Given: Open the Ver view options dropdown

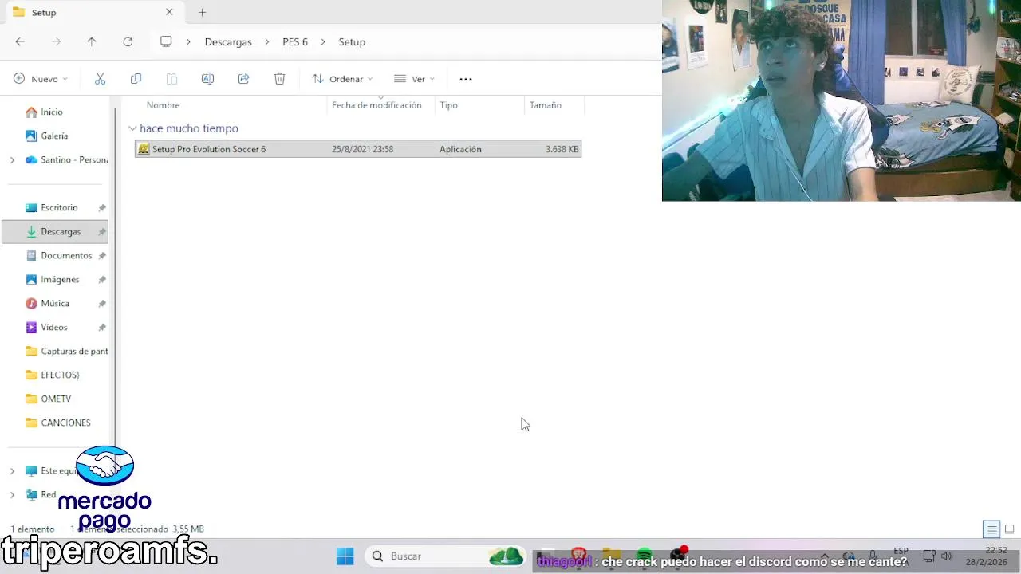Looking at the screenshot, I should (x=414, y=78).
